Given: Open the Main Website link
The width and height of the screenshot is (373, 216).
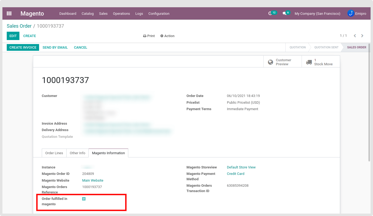Looking at the screenshot, I should (x=93, y=181).
